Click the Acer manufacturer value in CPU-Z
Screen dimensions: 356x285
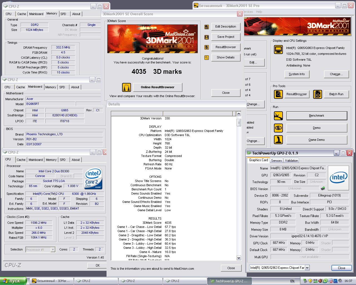[x=64, y=99]
